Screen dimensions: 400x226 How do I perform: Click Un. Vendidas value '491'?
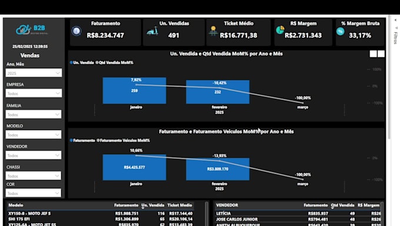(174, 35)
